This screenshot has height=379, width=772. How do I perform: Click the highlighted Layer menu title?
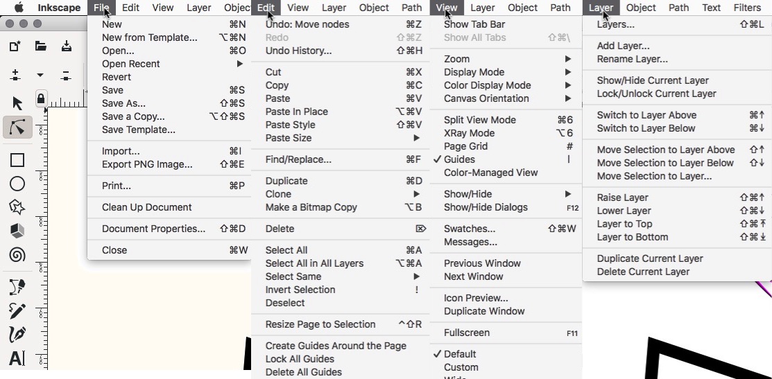click(601, 8)
